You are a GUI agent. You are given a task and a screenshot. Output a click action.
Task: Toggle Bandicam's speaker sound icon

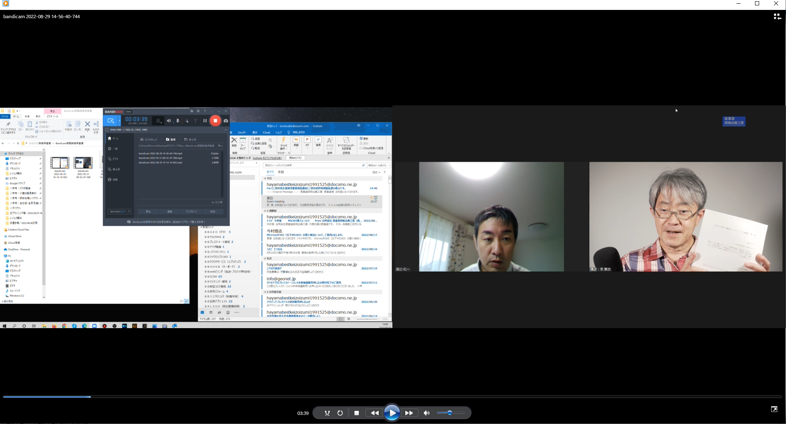pos(169,121)
